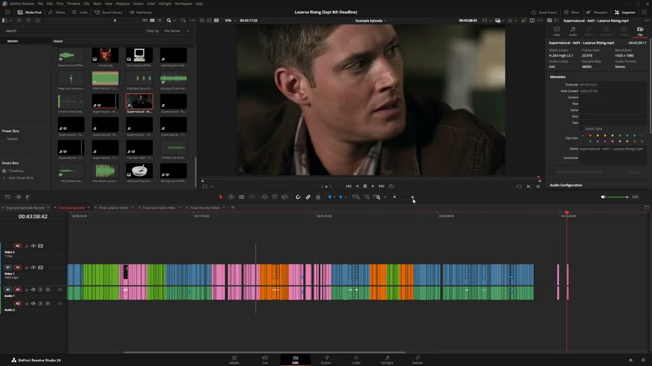This screenshot has height=366, width=652.
Task: Select the Blade Edit Mode tool
Action: (241, 197)
